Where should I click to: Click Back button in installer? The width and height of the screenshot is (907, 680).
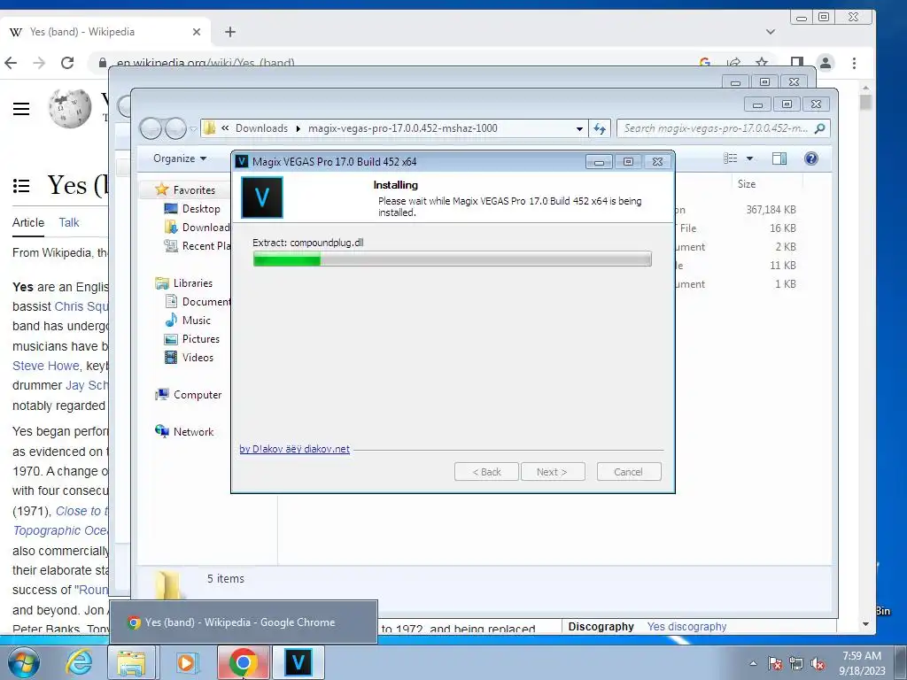[486, 472]
